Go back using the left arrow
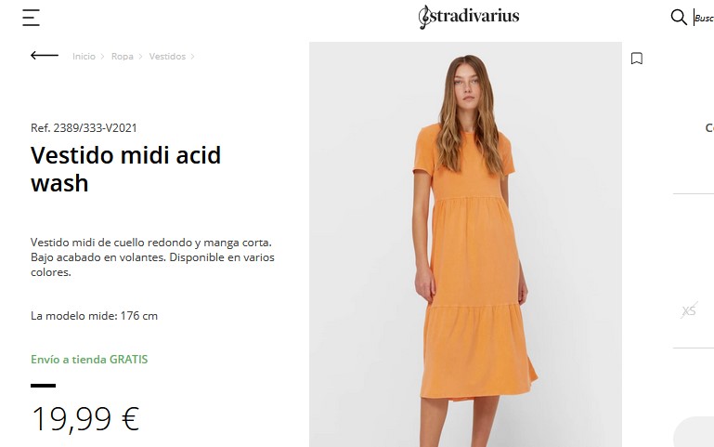The width and height of the screenshot is (714, 447). pyautogui.click(x=45, y=55)
